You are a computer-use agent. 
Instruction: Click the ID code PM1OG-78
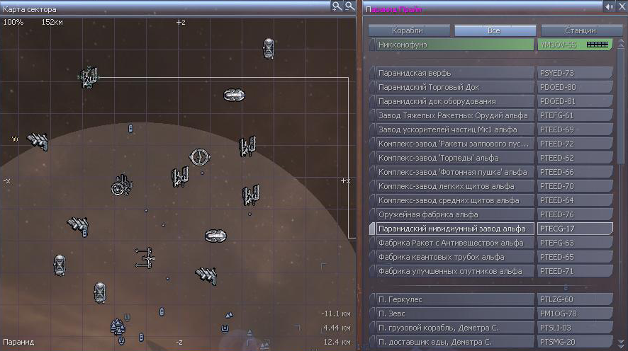[559, 313]
